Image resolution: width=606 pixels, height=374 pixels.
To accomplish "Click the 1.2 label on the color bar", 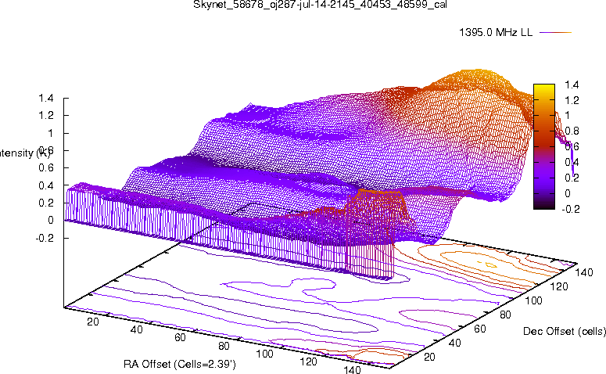I will click(572, 100).
